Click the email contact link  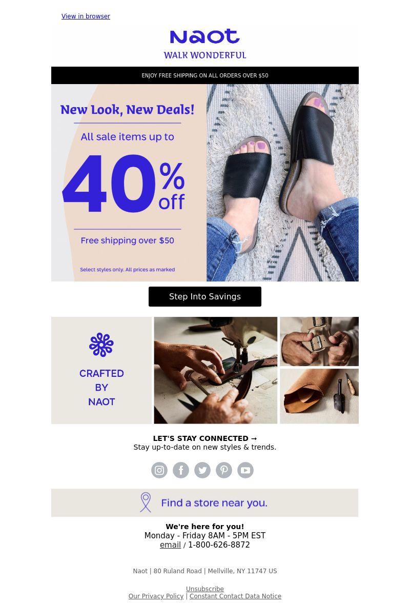(x=170, y=545)
